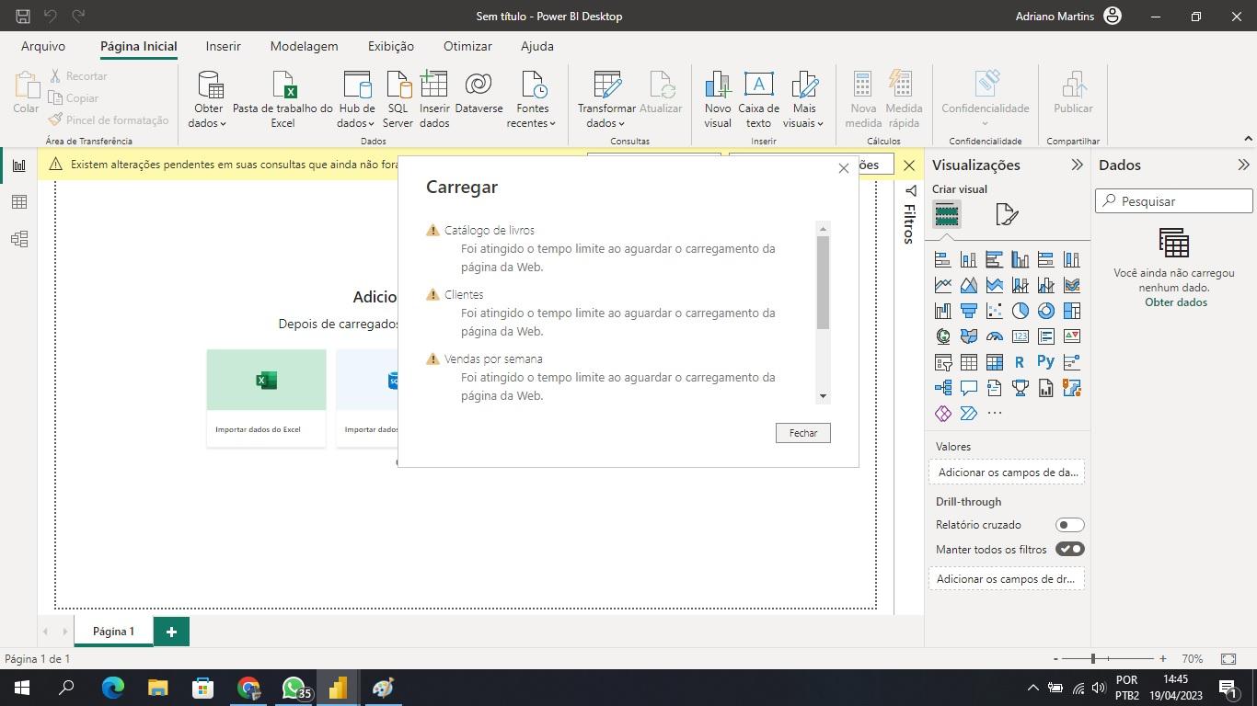1257x706 pixels.
Task: Close the Carregar dialog with X
Action: click(844, 168)
